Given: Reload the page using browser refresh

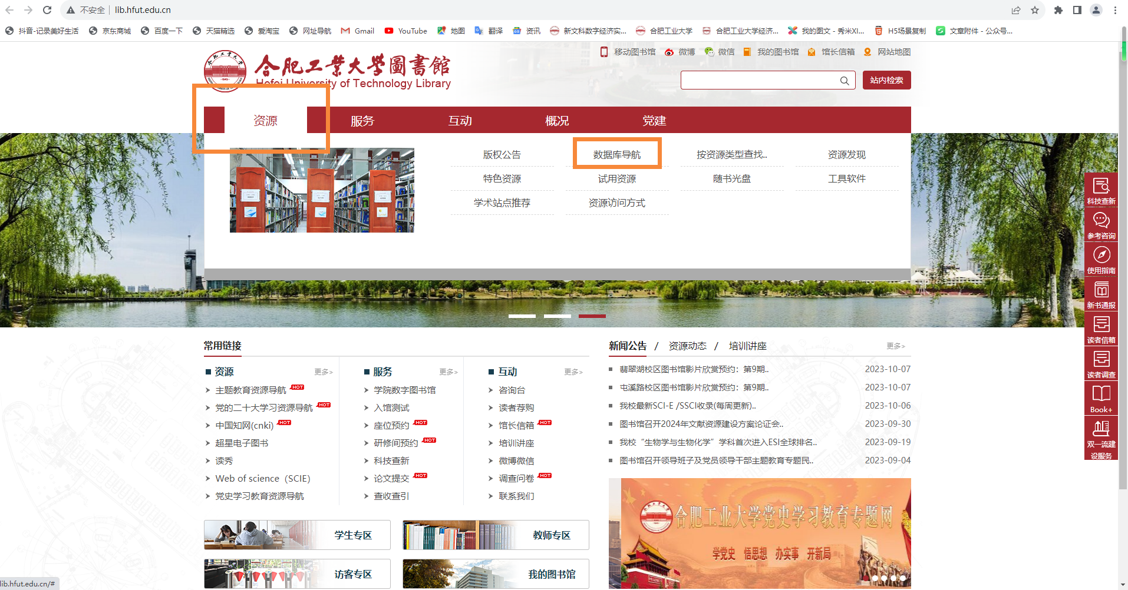Looking at the screenshot, I should click(47, 10).
